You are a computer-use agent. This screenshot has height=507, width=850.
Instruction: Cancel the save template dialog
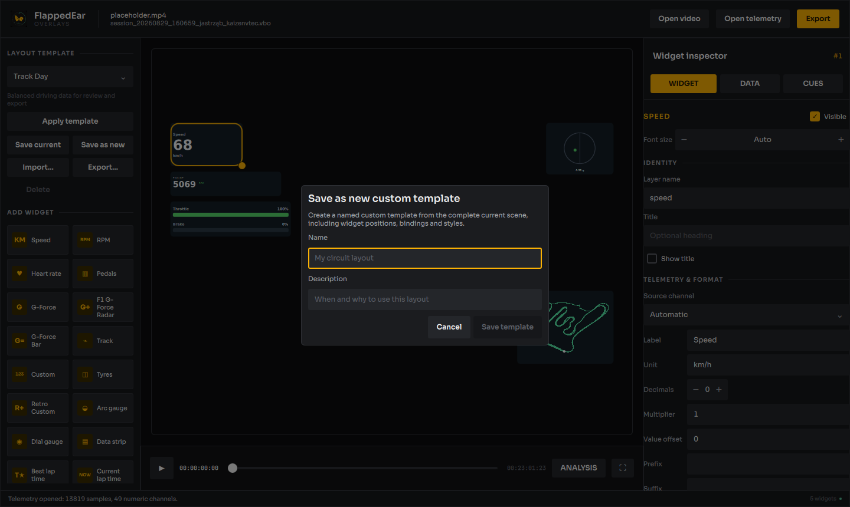pos(449,327)
